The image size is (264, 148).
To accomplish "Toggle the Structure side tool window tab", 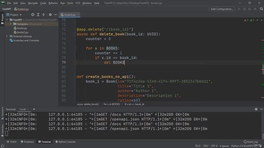I will coord(2,113).
